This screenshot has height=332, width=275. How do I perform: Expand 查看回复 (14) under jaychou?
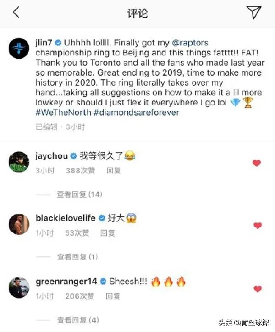80,194
